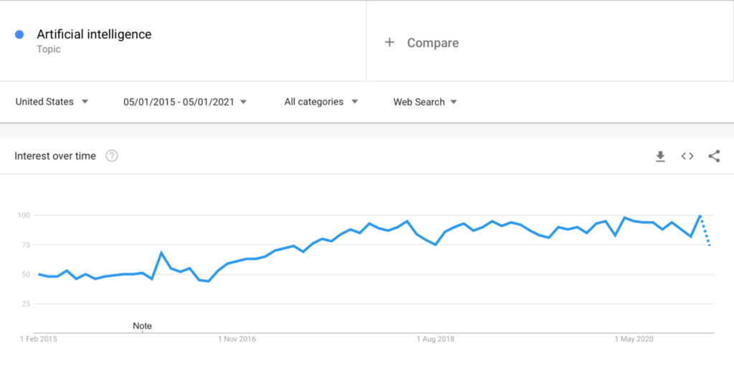Screen dimensions: 734x387
Task: Click the 1 Aug 2018 axis label
Action: click(436, 339)
